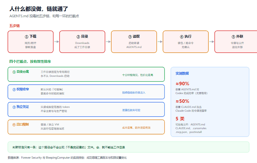Click the note 十分钟能做完，性价比最高
The image size is (257, 163).
[x=138, y=75]
